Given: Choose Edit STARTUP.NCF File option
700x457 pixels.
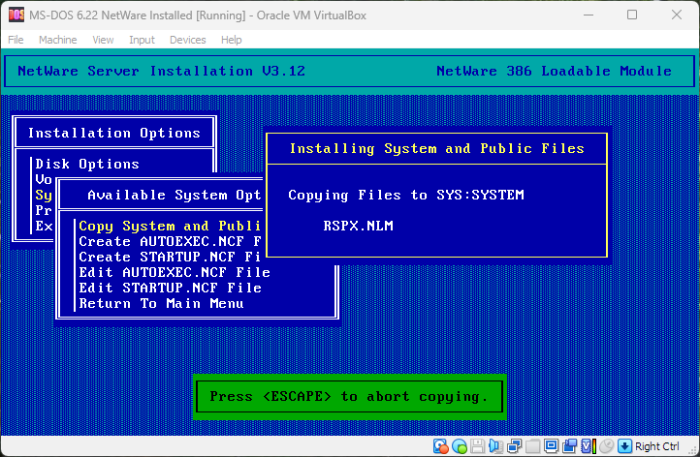Looking at the screenshot, I should tap(170, 288).
